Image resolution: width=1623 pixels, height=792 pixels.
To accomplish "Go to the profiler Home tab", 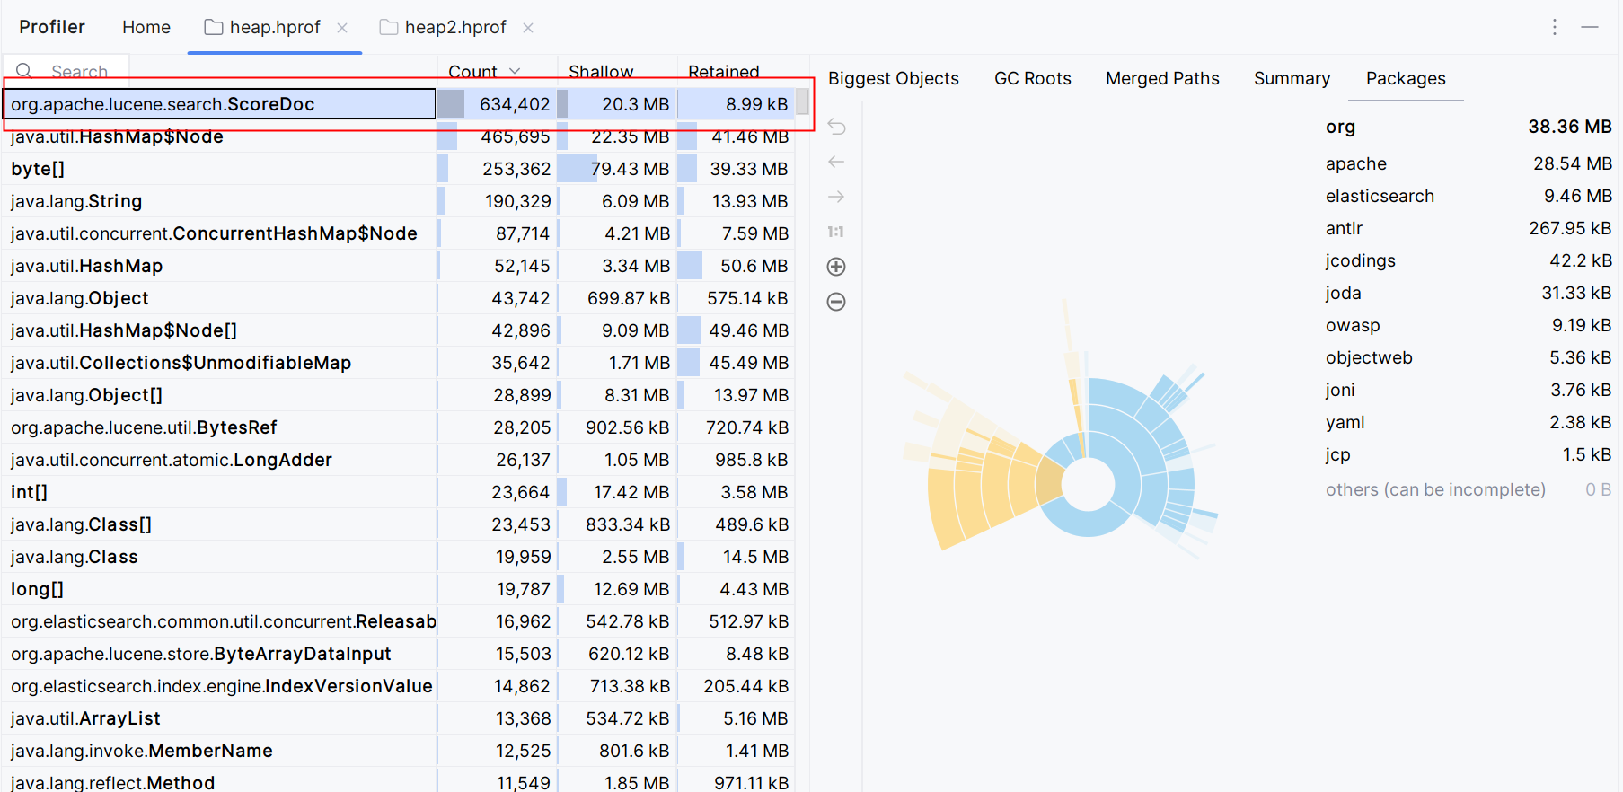I will coord(146,28).
